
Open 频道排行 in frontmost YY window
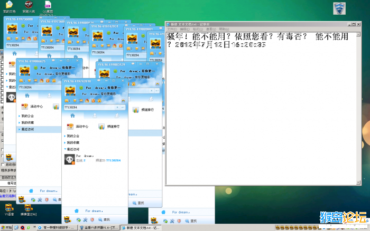click(x=109, y=127)
